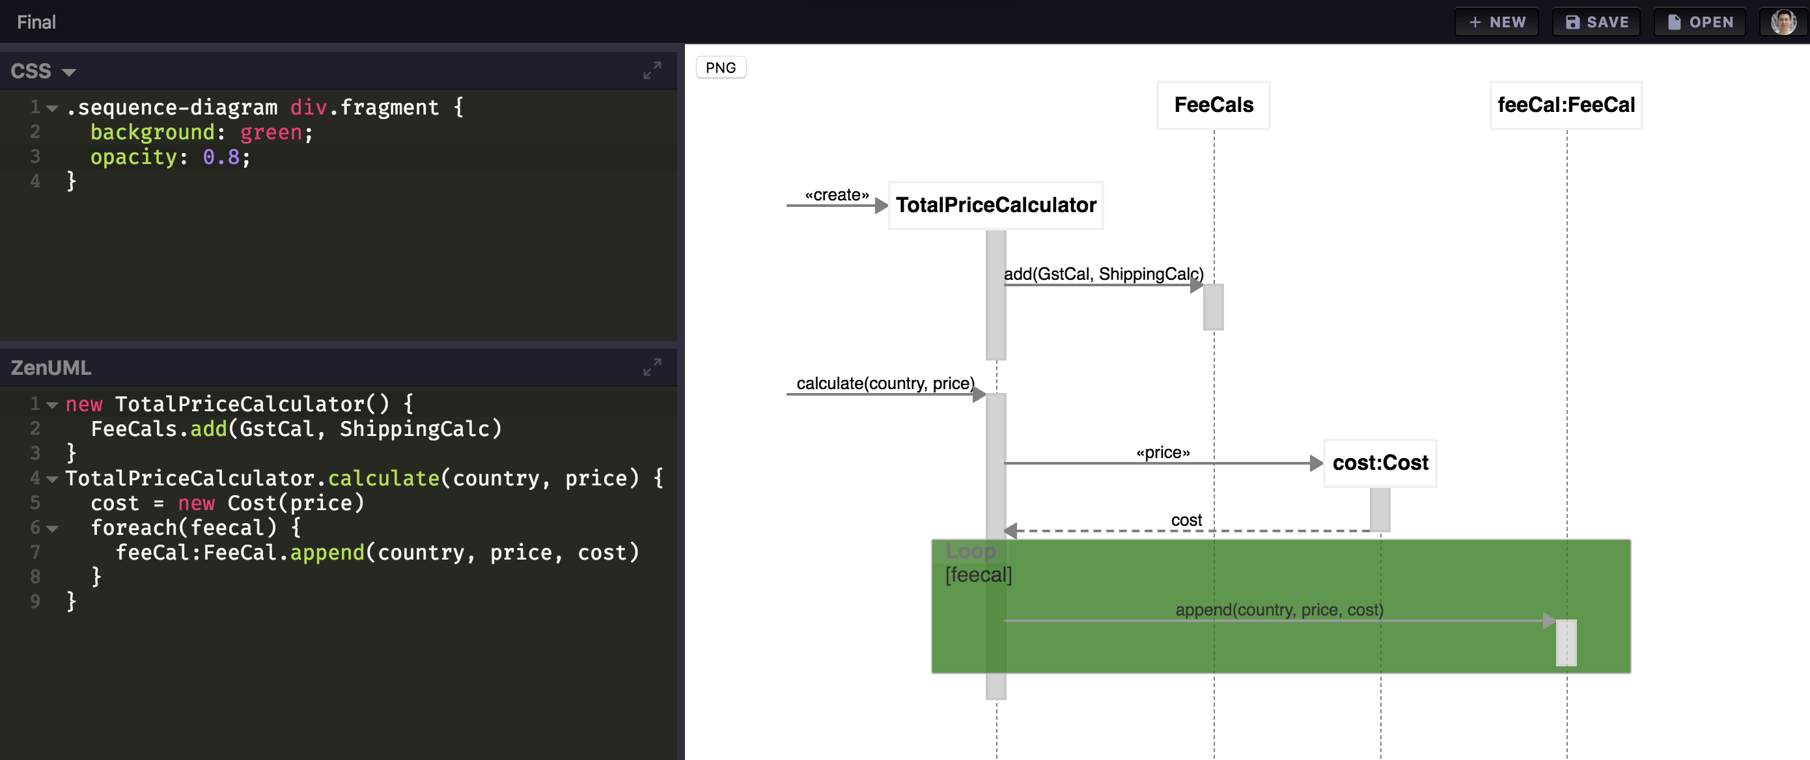Click the OPEN file icon
Screen dimensions: 1810x760
(1675, 23)
